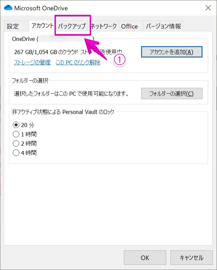Click the OneDrive cloud icon in title bar
The image size is (217, 270).
8,8
